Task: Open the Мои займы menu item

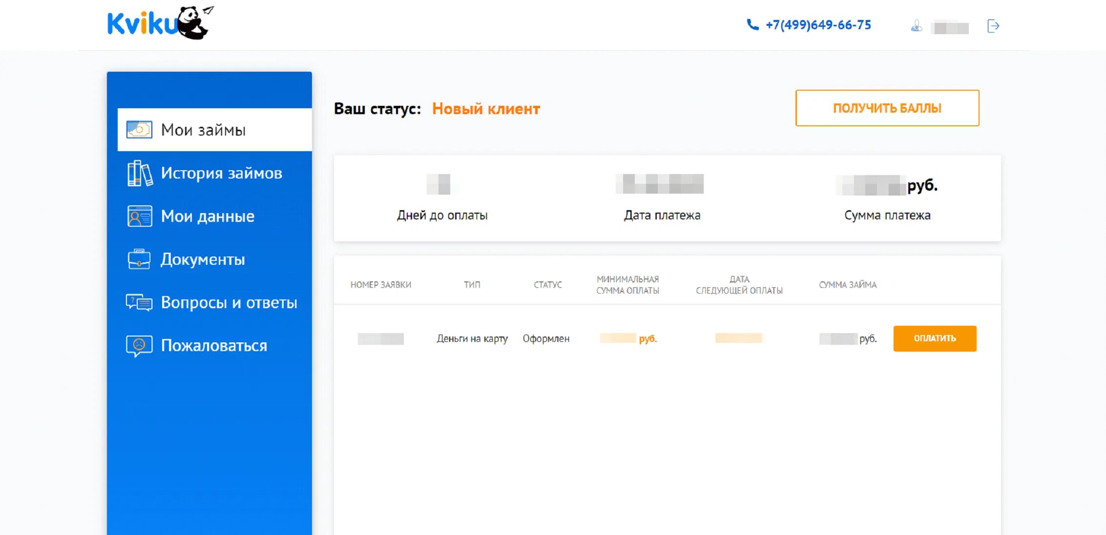Action: (215, 130)
